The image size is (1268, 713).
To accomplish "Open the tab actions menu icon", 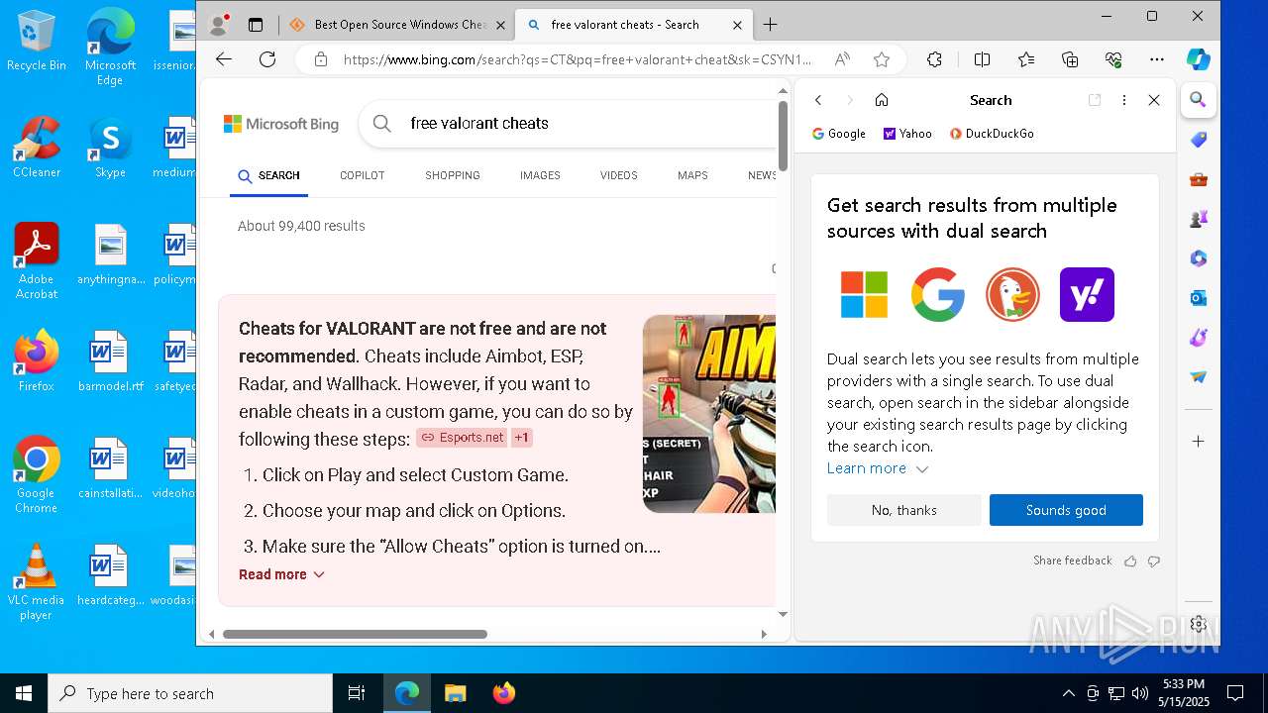I will (x=256, y=25).
